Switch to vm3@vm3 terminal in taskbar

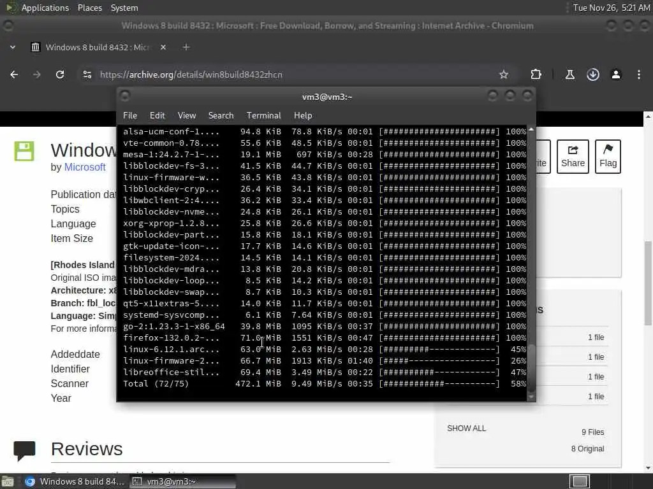pyautogui.click(x=182, y=481)
